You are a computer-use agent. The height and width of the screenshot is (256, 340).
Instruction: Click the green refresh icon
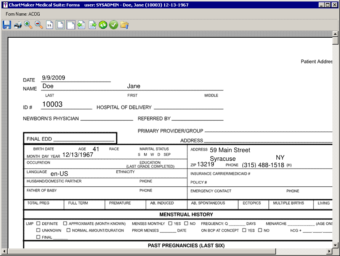[x=103, y=25]
